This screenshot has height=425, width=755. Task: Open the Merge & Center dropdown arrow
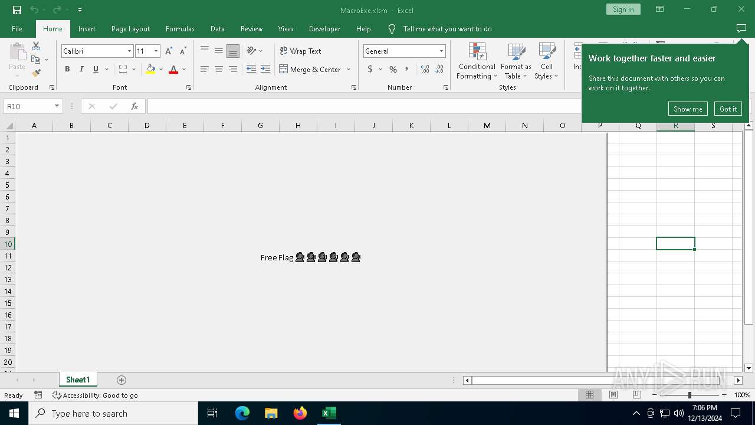click(349, 70)
